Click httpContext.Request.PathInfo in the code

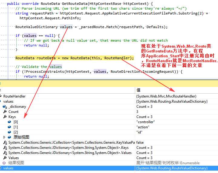click(x=50, y=18)
